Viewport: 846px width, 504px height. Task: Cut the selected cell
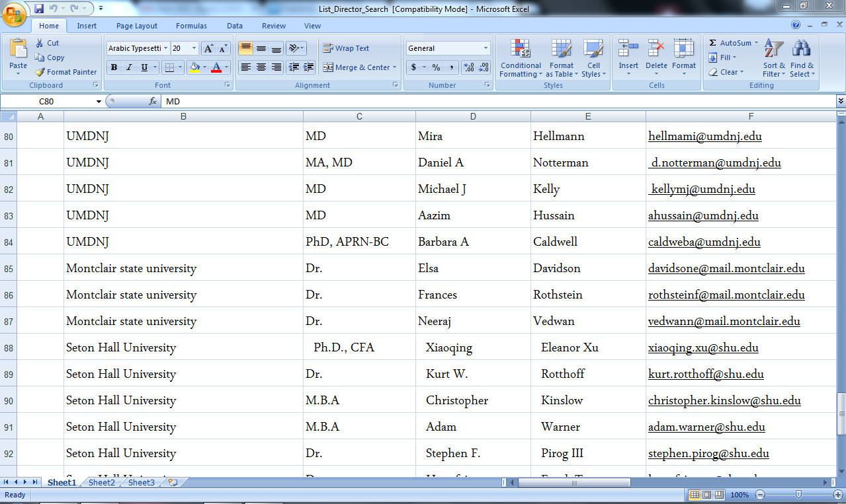47,43
